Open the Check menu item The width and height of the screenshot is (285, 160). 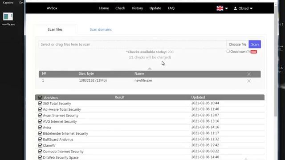point(120,8)
